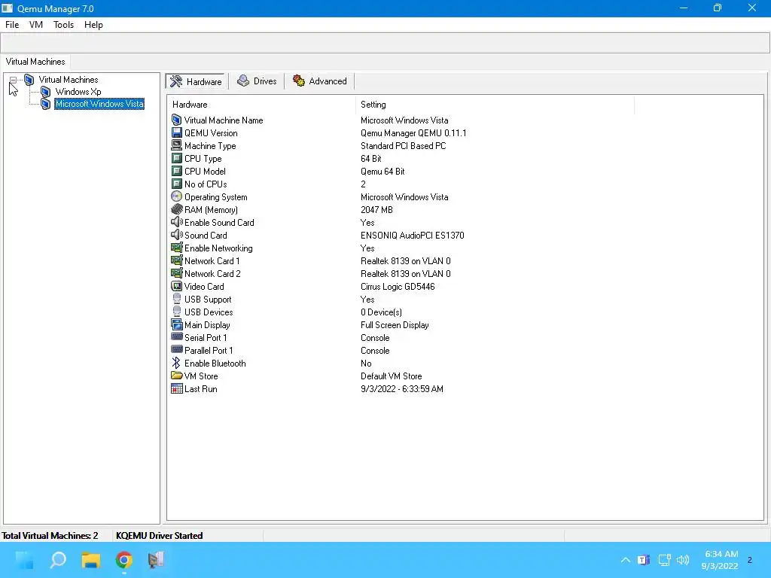Click 'Total Virtual Machines: 2' status text
771x578 pixels.
(x=50, y=535)
